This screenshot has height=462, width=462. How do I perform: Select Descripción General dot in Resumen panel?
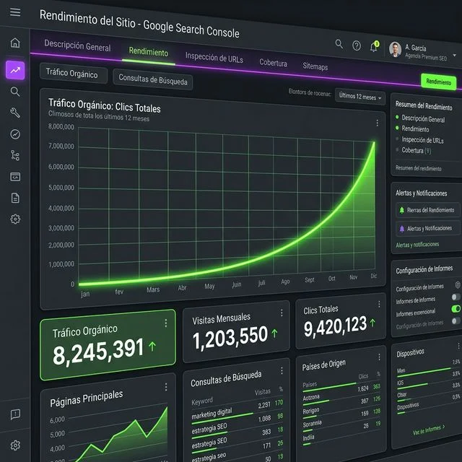[x=397, y=117]
